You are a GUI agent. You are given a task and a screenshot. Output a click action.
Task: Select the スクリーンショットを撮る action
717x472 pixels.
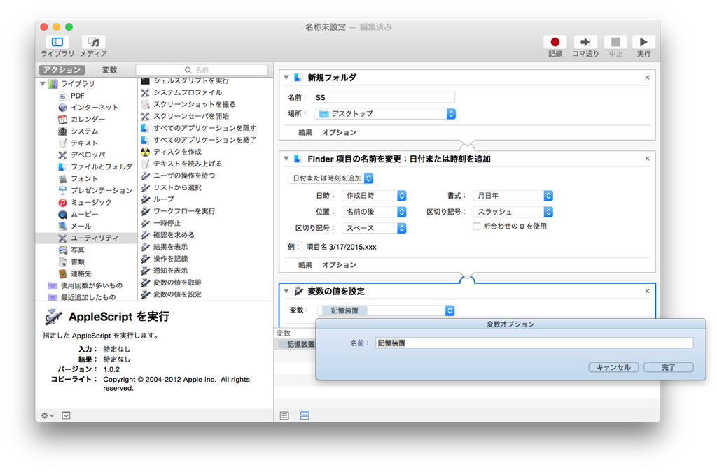(195, 104)
